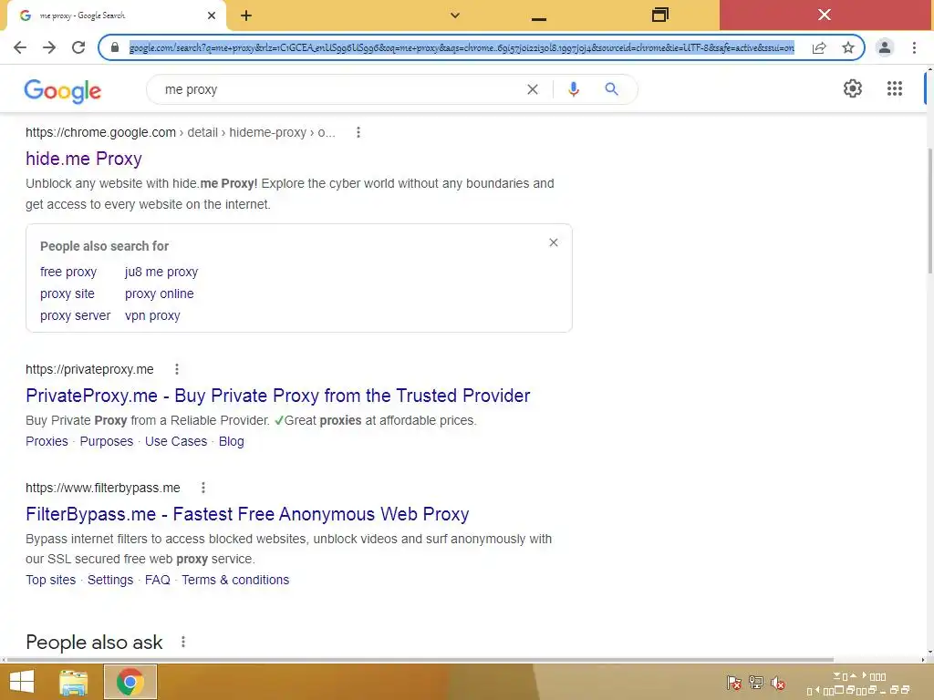Open the tab search chevron

(x=455, y=15)
